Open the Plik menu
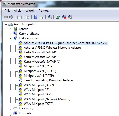The width and height of the screenshot is (119, 116). point(7,11)
